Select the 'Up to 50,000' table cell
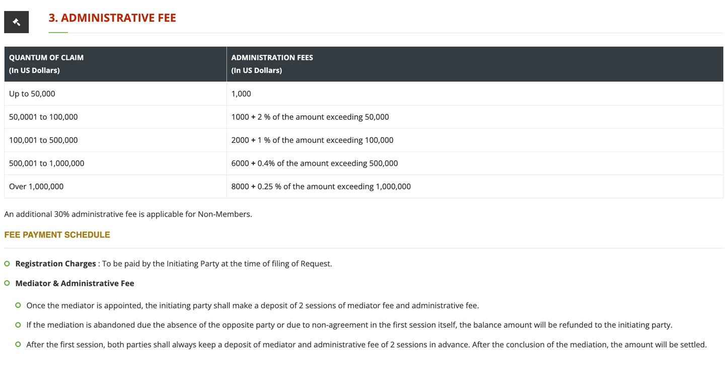Screen dimensions: 725x366 (115, 94)
